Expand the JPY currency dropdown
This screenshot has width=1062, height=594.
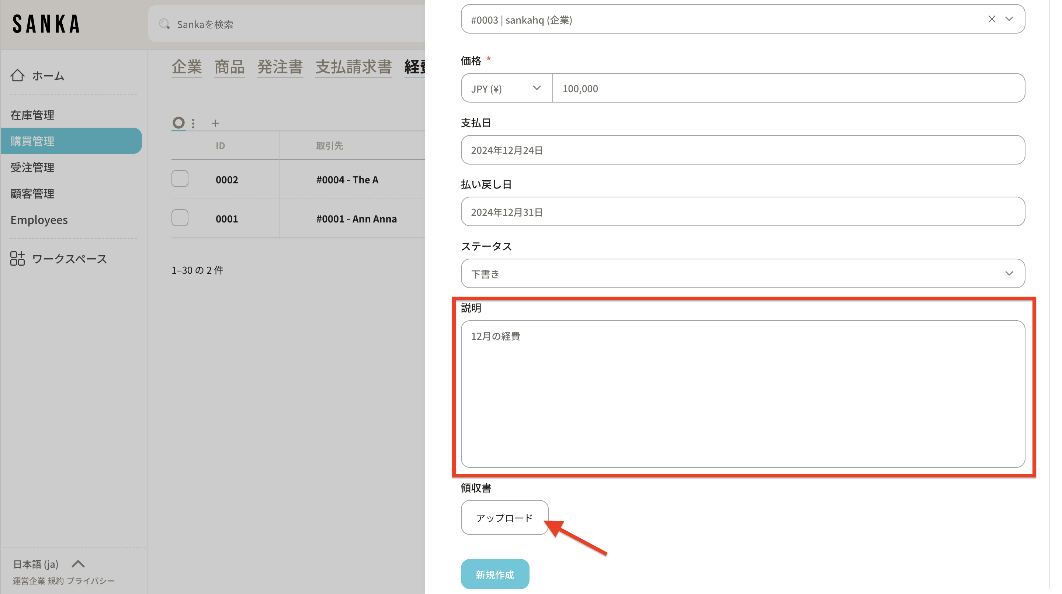506,88
